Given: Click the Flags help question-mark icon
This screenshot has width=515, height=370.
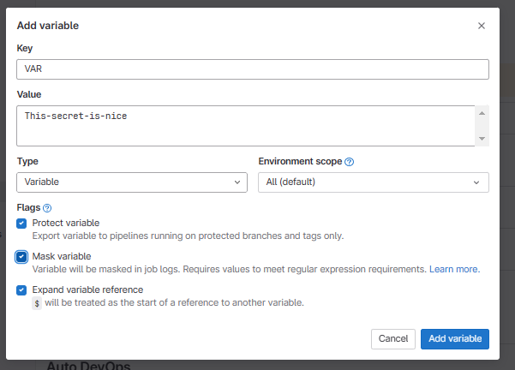Looking at the screenshot, I should 47,207.
